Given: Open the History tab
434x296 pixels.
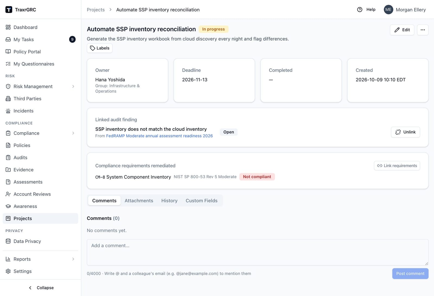Looking at the screenshot, I should pyautogui.click(x=169, y=200).
